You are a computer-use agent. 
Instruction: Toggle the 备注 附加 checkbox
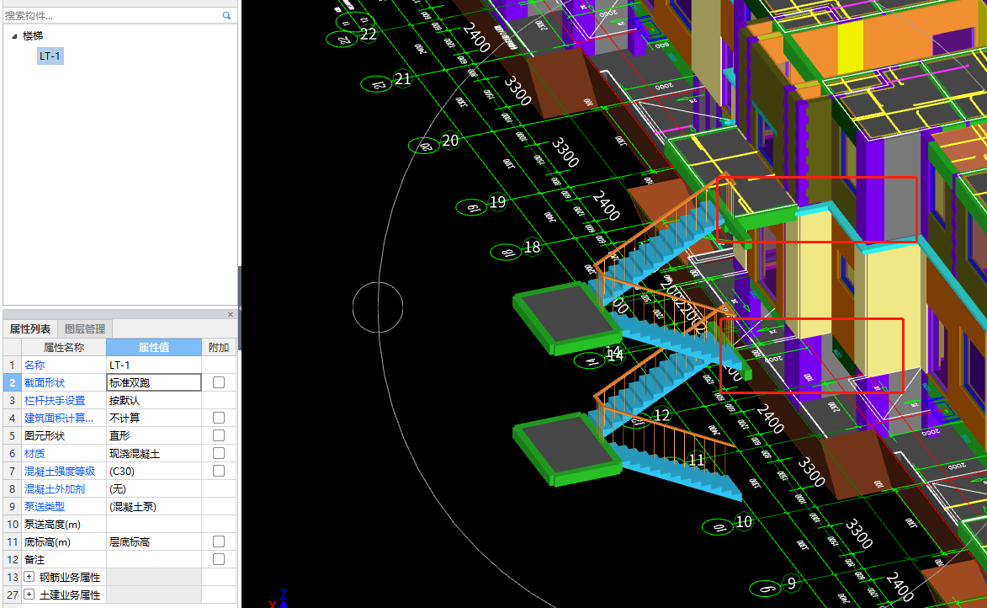(219, 559)
